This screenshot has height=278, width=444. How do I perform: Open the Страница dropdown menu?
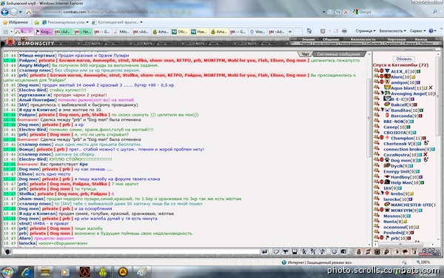pos(366,31)
